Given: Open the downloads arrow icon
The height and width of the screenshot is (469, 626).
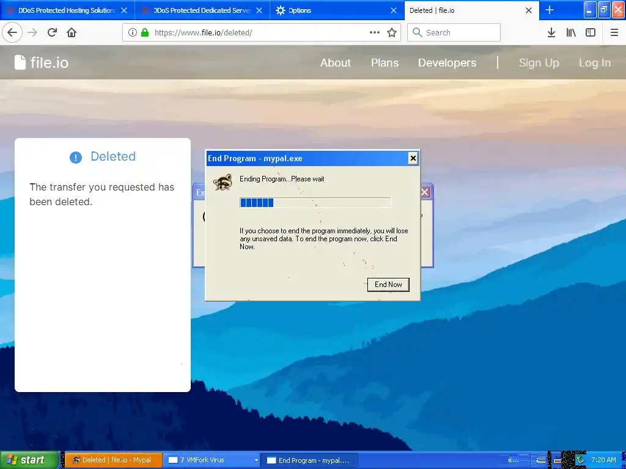Looking at the screenshot, I should click(551, 33).
